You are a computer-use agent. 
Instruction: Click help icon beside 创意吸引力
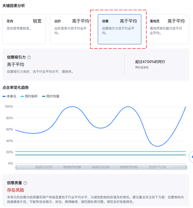click(x=29, y=57)
